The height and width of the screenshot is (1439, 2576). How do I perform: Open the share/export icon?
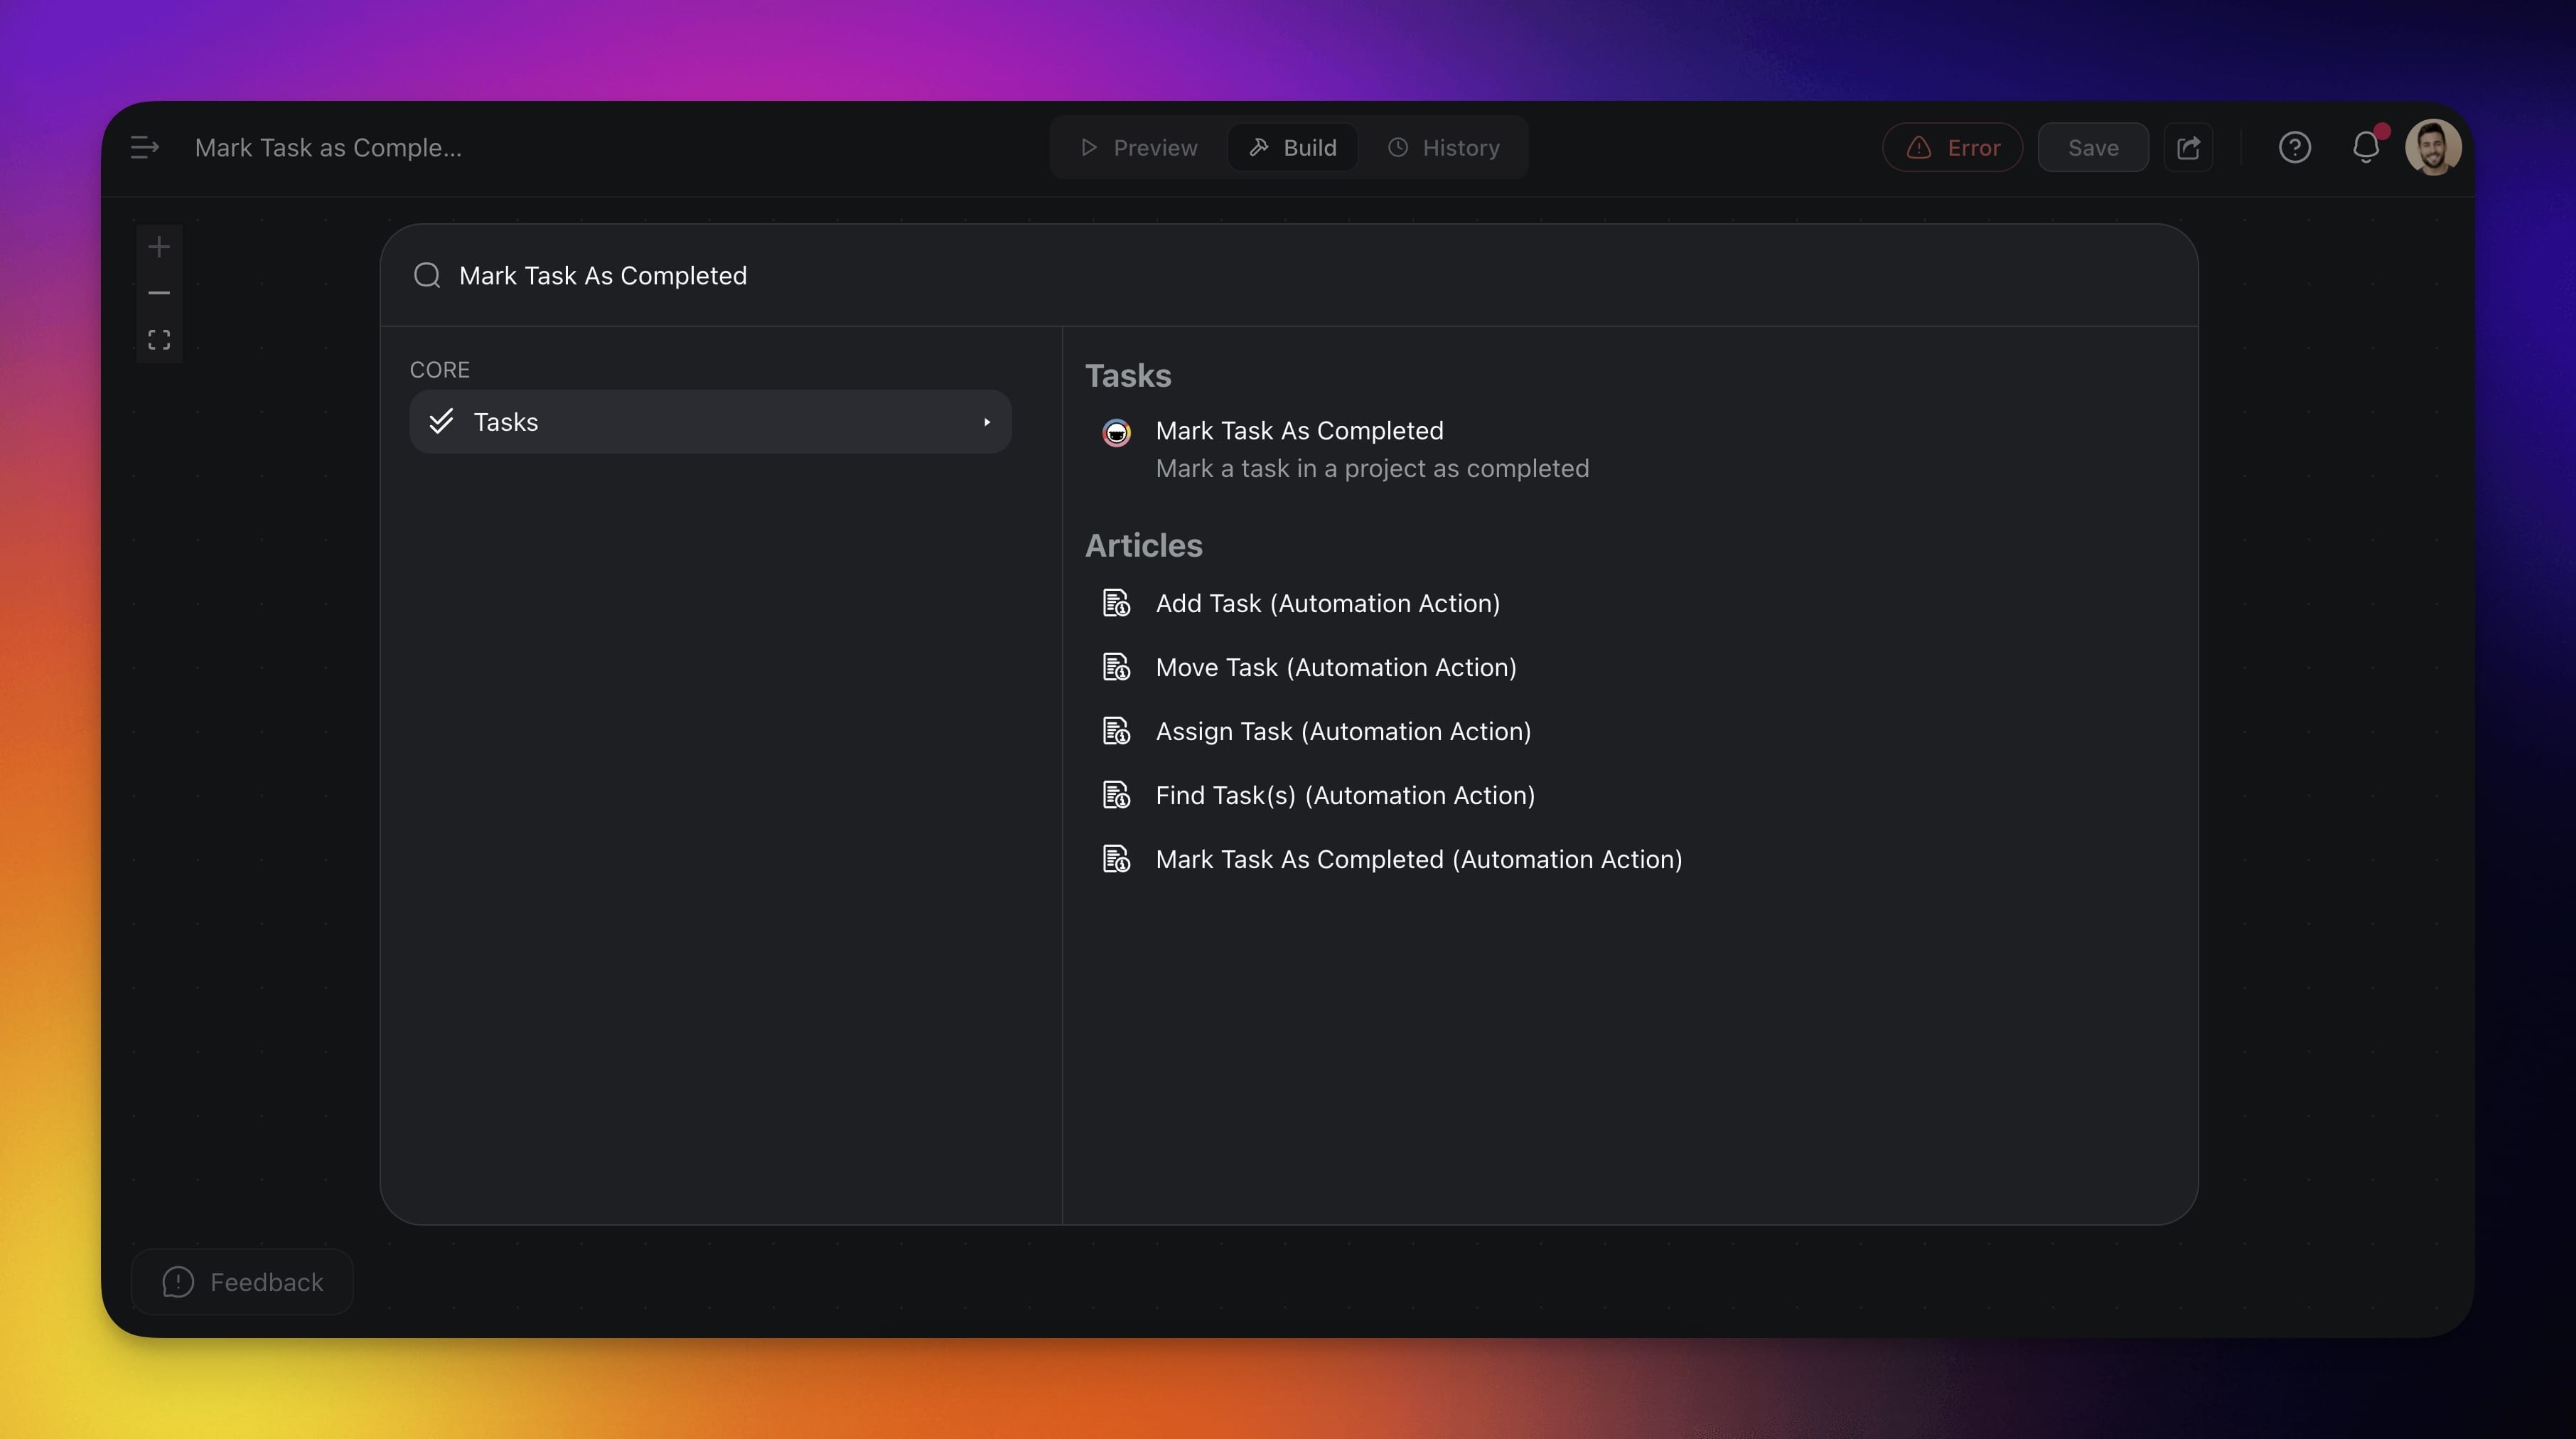2188,147
